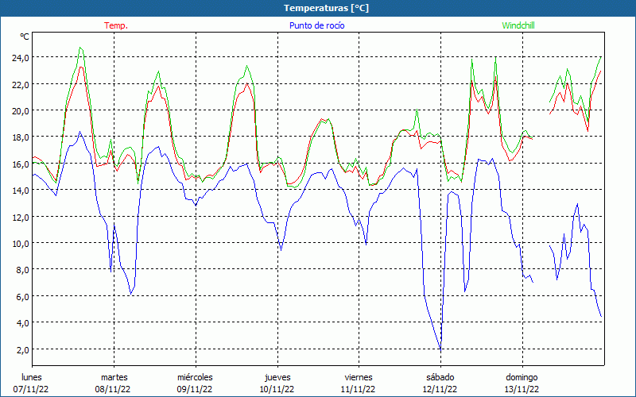Click the 12/11/22 date label
This screenshot has width=636, height=397.
pos(440,389)
